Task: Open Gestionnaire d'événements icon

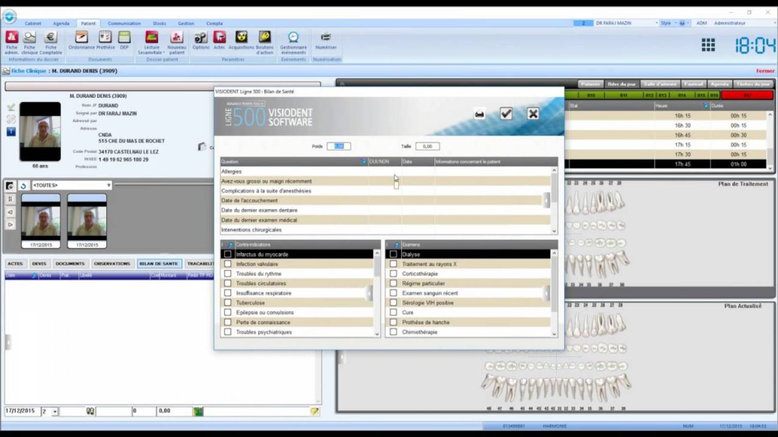Action: 293,38
